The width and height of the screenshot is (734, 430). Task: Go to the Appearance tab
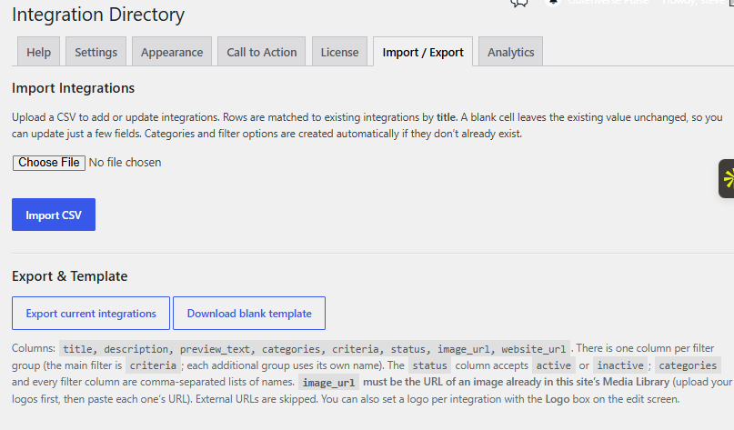(x=172, y=52)
